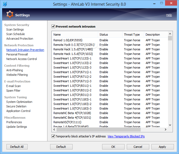Sort list by Name column header

click(x=75, y=35)
